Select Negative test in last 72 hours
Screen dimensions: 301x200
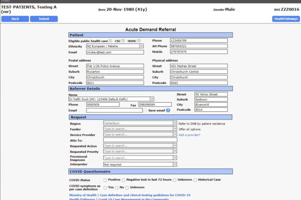pos(123,180)
